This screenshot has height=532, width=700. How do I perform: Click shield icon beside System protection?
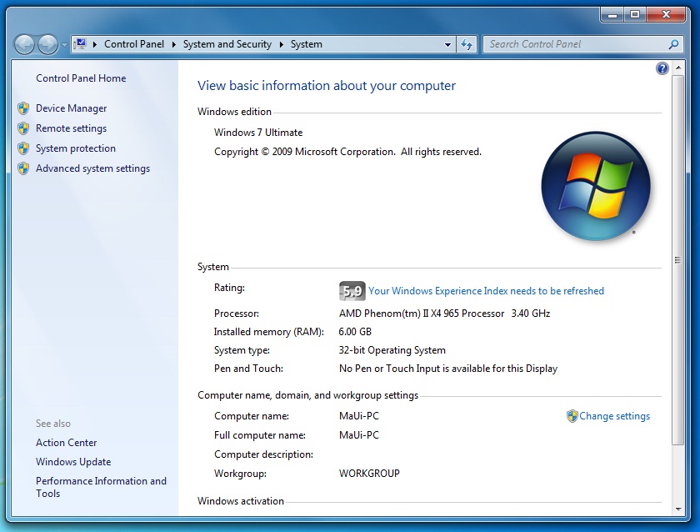23,148
